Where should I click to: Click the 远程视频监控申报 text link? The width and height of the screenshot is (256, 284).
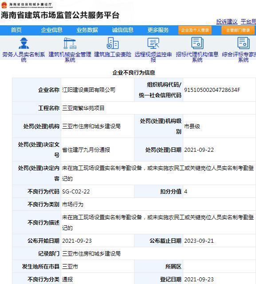click(x=153, y=57)
